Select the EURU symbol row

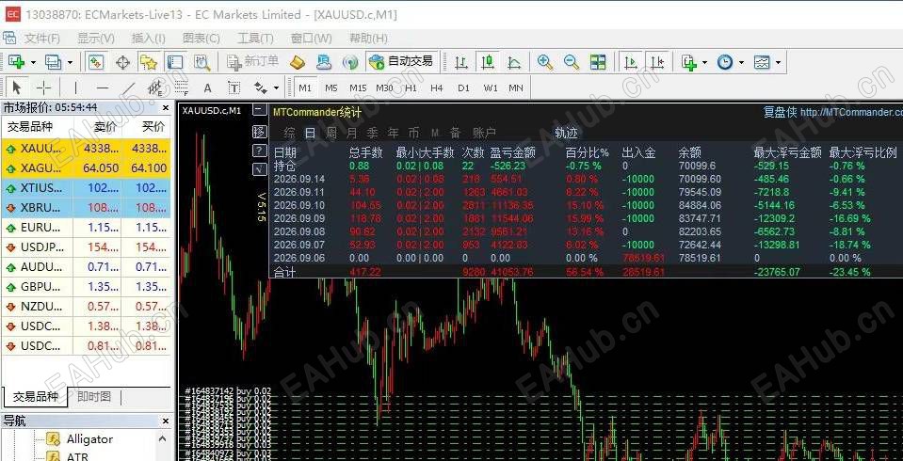point(87,228)
